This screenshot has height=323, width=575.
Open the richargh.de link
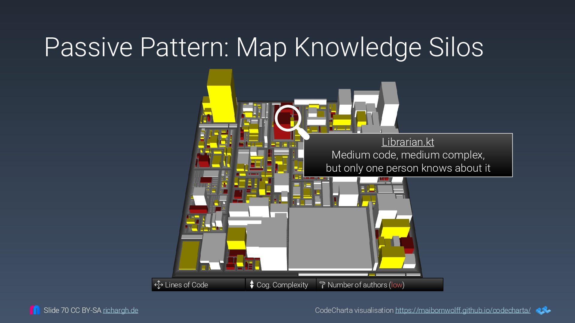click(120, 310)
